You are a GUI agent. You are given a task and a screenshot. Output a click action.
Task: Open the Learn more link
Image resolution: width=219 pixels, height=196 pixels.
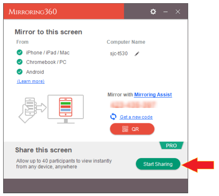(x=30, y=81)
